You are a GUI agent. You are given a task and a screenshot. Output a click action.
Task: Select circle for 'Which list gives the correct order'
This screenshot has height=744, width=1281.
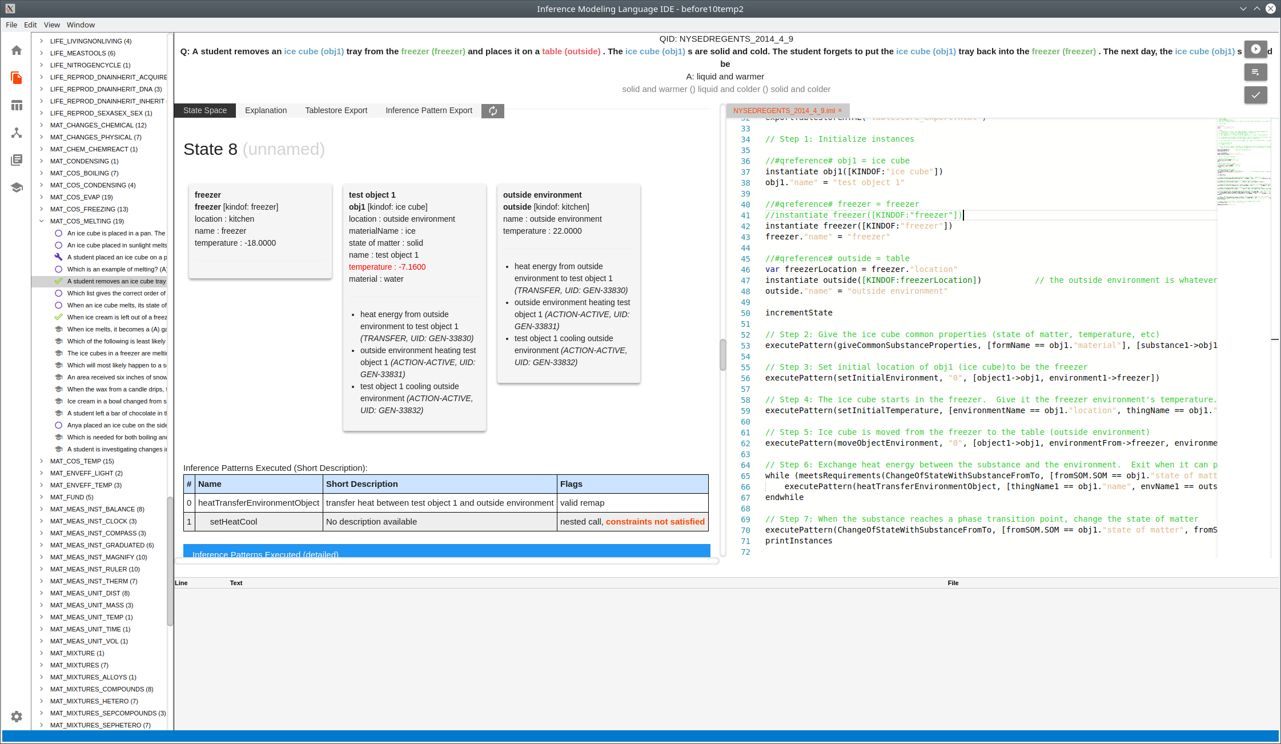[58, 293]
